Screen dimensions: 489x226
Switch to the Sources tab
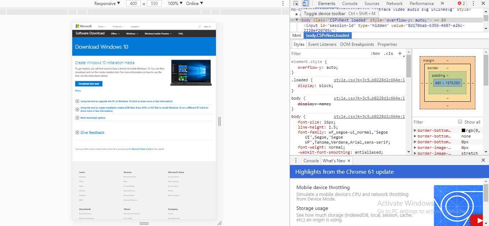pyautogui.click(x=372, y=4)
